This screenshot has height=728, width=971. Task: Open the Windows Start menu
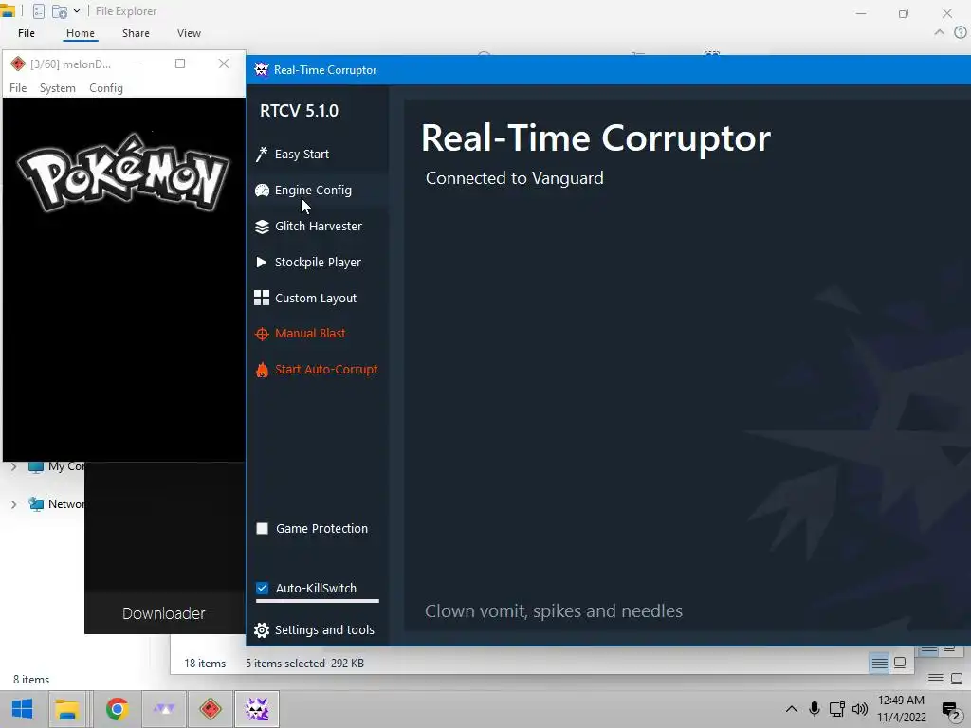click(23, 709)
